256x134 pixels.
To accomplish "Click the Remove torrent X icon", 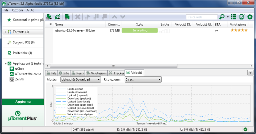I will [78, 17].
